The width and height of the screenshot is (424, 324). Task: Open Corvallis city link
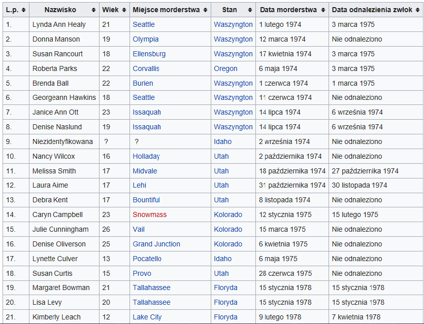coord(146,68)
